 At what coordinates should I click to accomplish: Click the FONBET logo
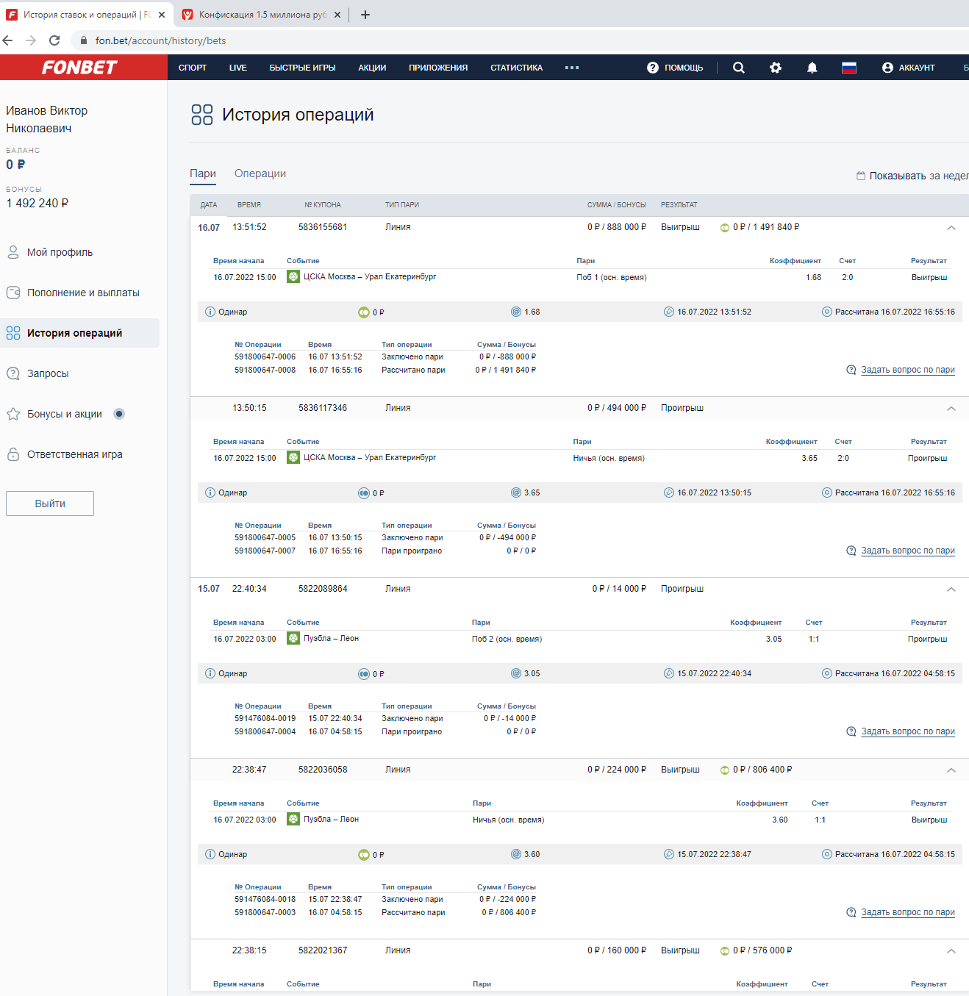tap(79, 68)
